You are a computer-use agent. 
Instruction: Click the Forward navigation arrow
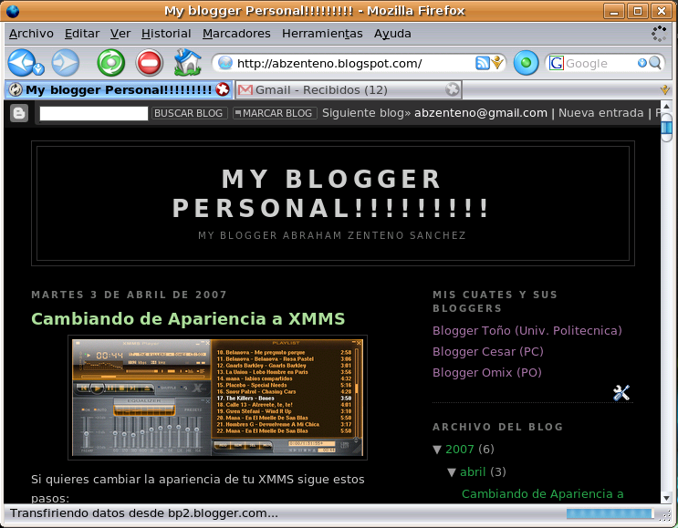pos(66,63)
